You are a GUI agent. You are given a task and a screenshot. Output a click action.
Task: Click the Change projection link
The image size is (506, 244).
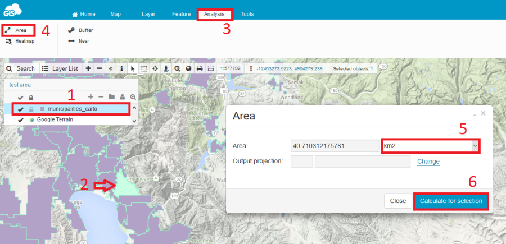(x=428, y=162)
